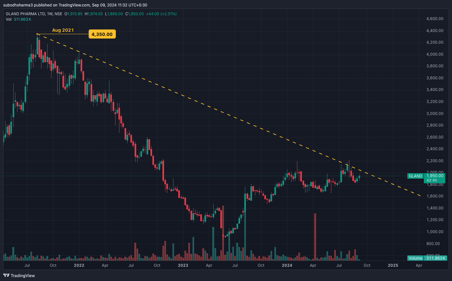
Task: Click the low value L1,865.00
Action: click(114, 14)
